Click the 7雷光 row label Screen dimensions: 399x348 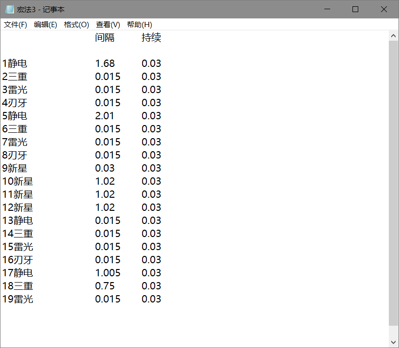(15, 142)
